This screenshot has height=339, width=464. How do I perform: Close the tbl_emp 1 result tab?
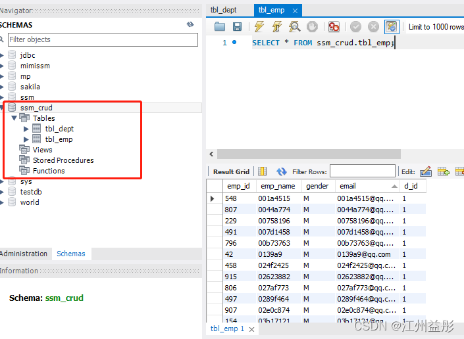[251, 329]
